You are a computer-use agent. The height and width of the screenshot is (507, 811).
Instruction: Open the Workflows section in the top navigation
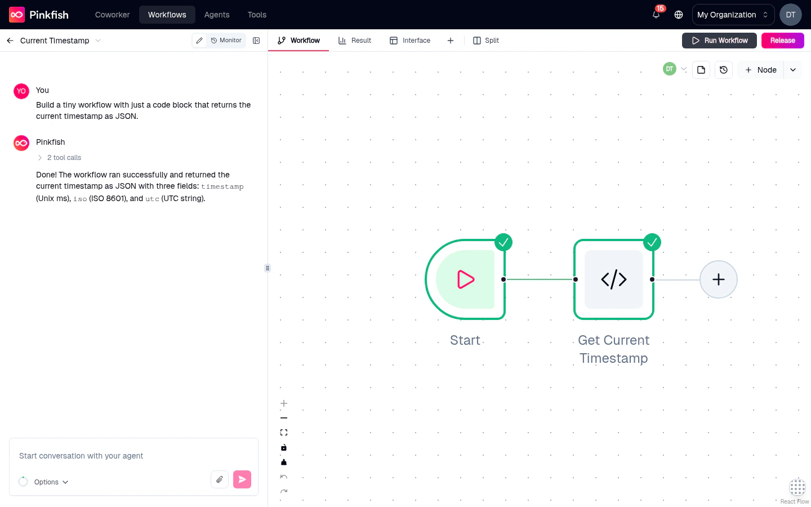pyautogui.click(x=167, y=15)
